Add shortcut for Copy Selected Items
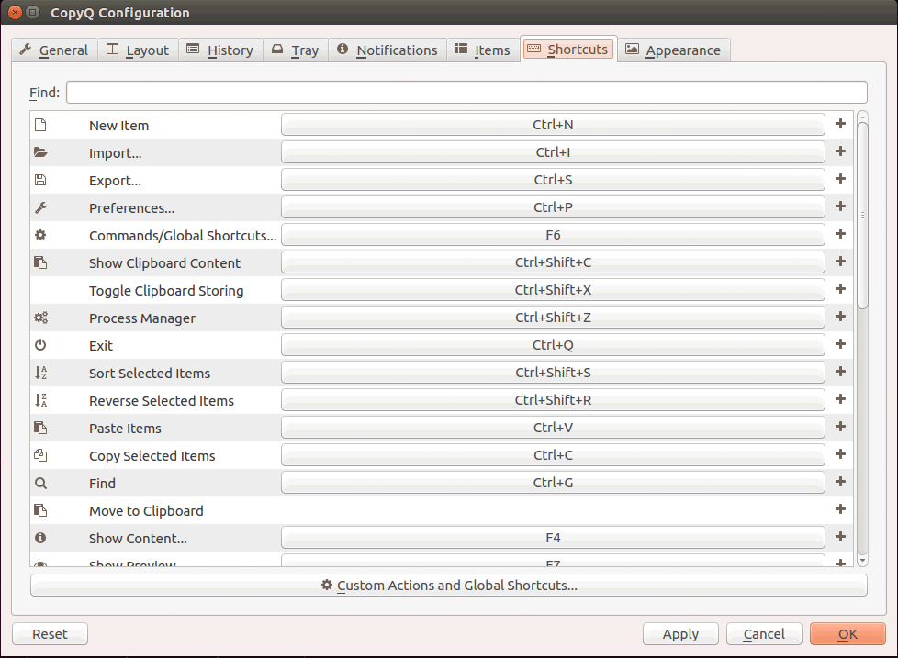The image size is (898, 658). pyautogui.click(x=840, y=453)
